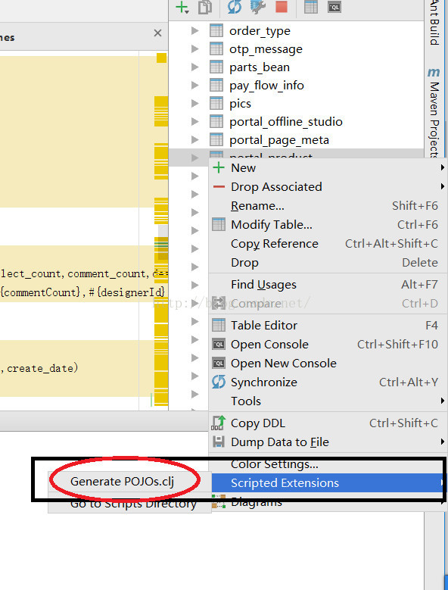Click the yellow warning marker in editor stripe
Image resolution: width=448 pixels, height=590 pixels.
pos(162,58)
